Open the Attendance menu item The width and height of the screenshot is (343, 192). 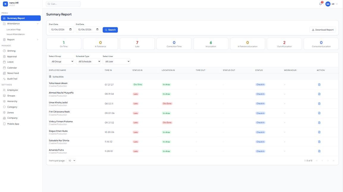point(21,23)
